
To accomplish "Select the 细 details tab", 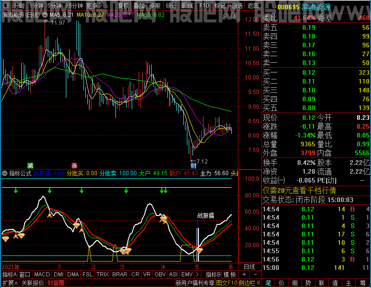I will [295, 283].
